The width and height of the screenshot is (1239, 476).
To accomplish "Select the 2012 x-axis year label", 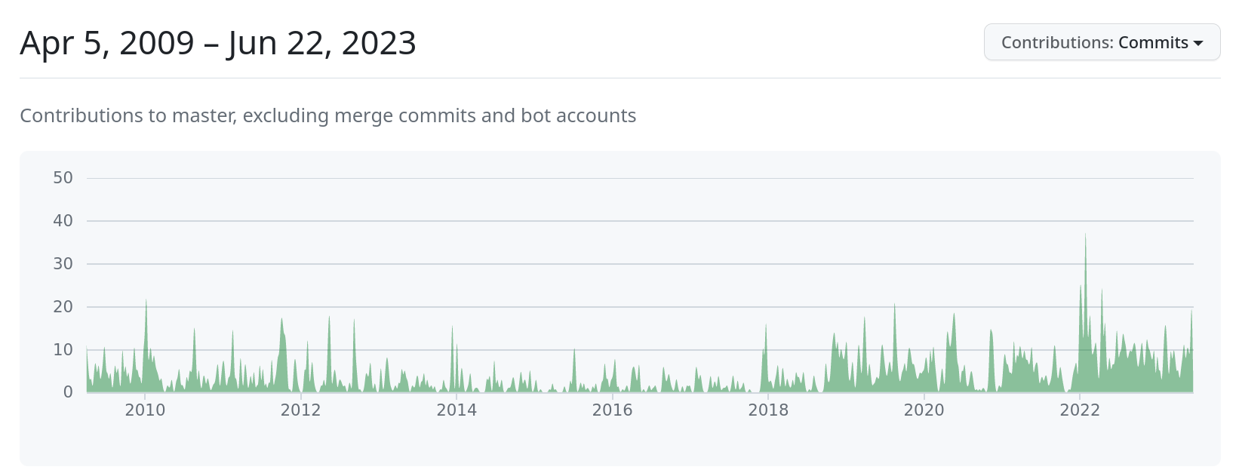I will click(300, 410).
